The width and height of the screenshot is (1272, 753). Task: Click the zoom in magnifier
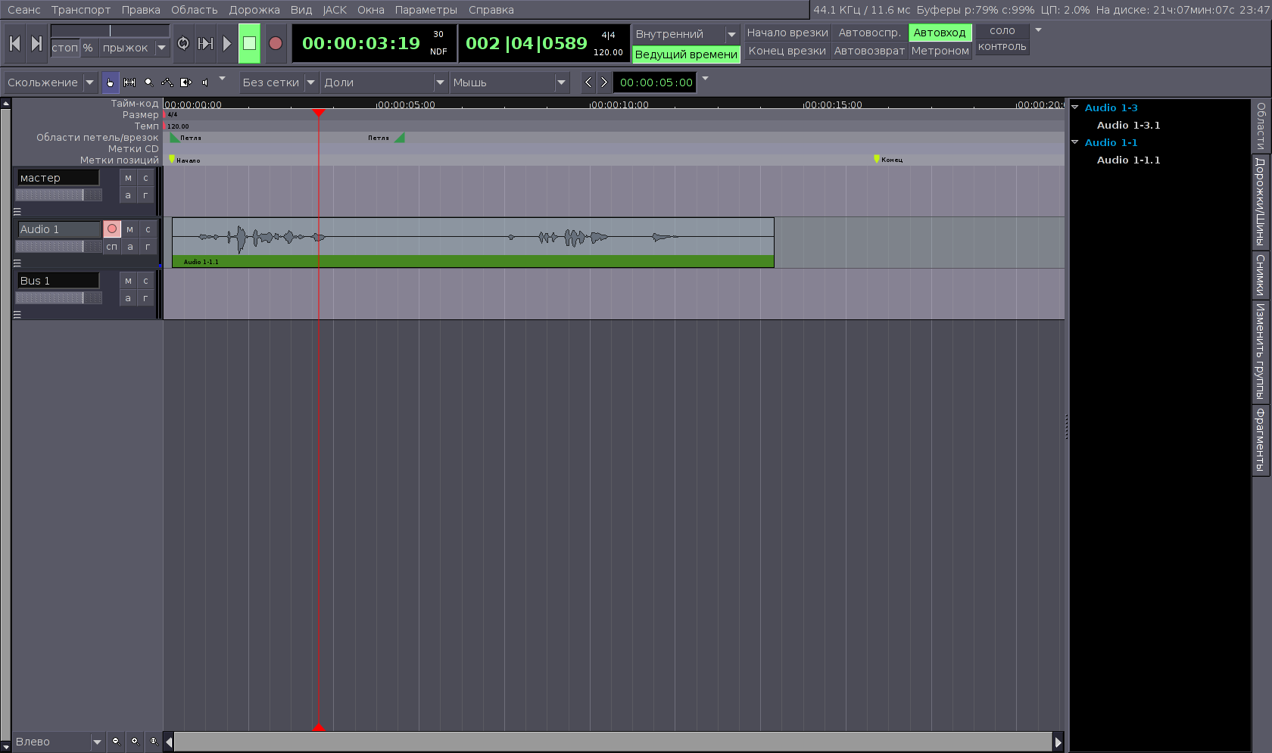(x=135, y=742)
